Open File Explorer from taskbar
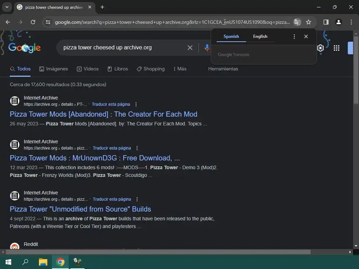 pyautogui.click(x=43, y=262)
